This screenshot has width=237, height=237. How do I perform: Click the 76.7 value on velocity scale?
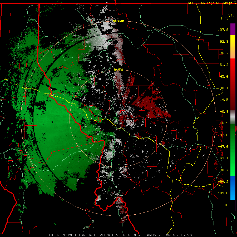[224, 53]
